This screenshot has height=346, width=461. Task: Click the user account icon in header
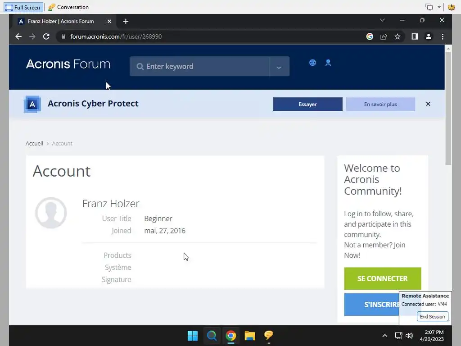(x=328, y=63)
